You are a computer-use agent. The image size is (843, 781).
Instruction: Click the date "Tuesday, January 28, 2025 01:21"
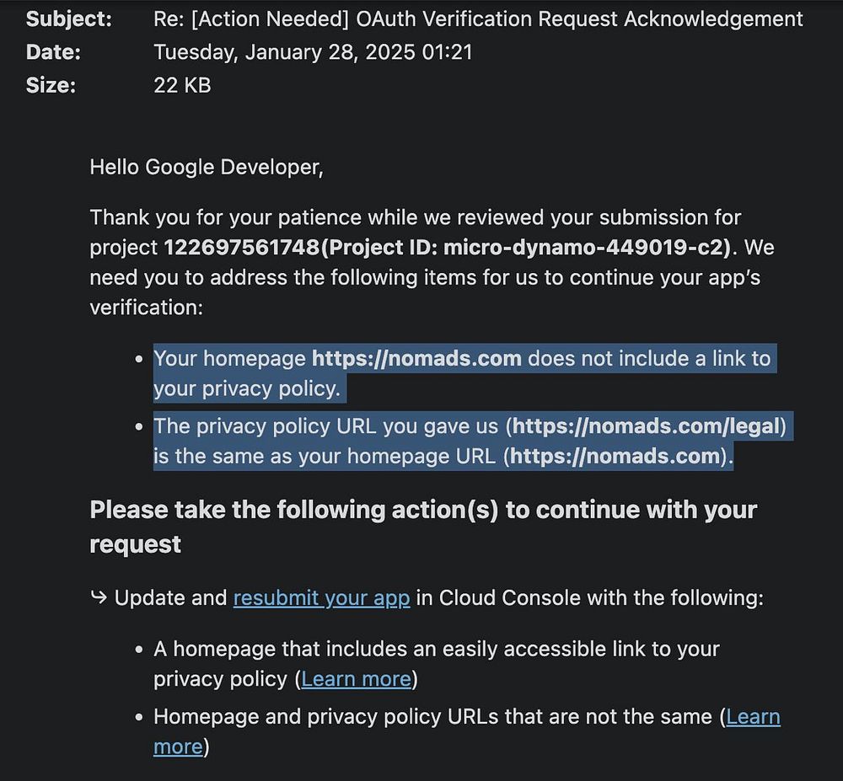pyautogui.click(x=313, y=52)
